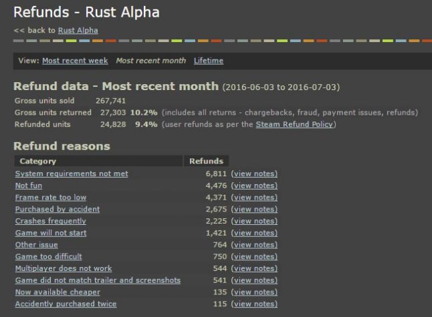Screen dimensions: 432x317
Task: Click the Category column header
Action: pos(38,161)
